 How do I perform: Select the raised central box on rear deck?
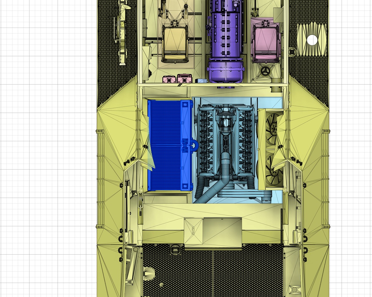[x=213, y=232]
